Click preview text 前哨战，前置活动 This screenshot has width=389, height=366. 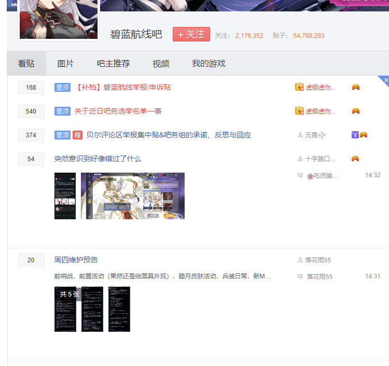click(162, 276)
